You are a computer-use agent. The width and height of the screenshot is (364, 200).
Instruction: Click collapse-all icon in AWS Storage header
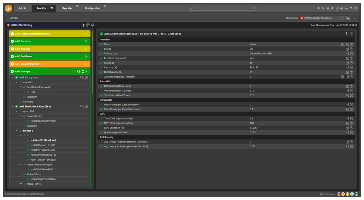pos(83,72)
